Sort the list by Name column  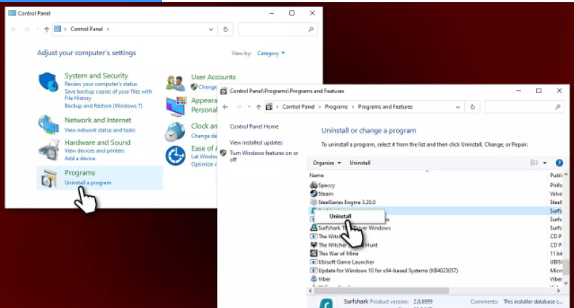pos(317,176)
